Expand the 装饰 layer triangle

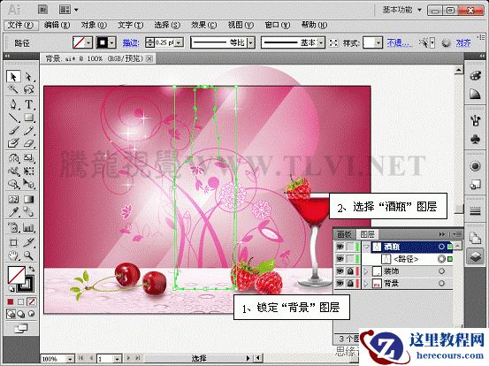pos(366,271)
